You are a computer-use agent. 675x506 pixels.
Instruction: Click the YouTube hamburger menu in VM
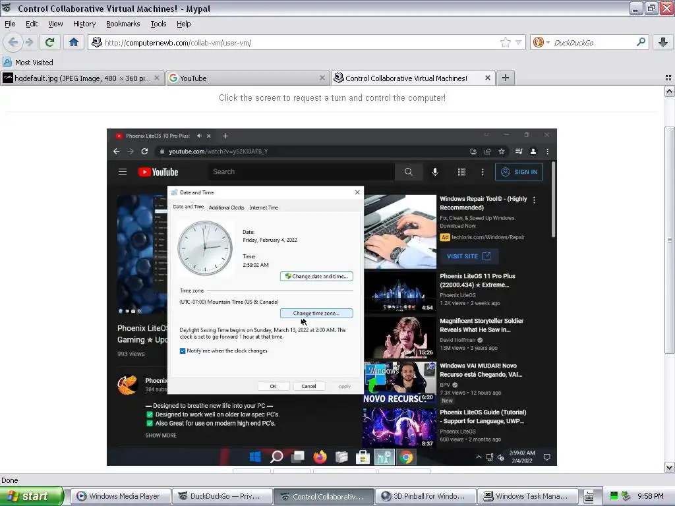coord(122,172)
